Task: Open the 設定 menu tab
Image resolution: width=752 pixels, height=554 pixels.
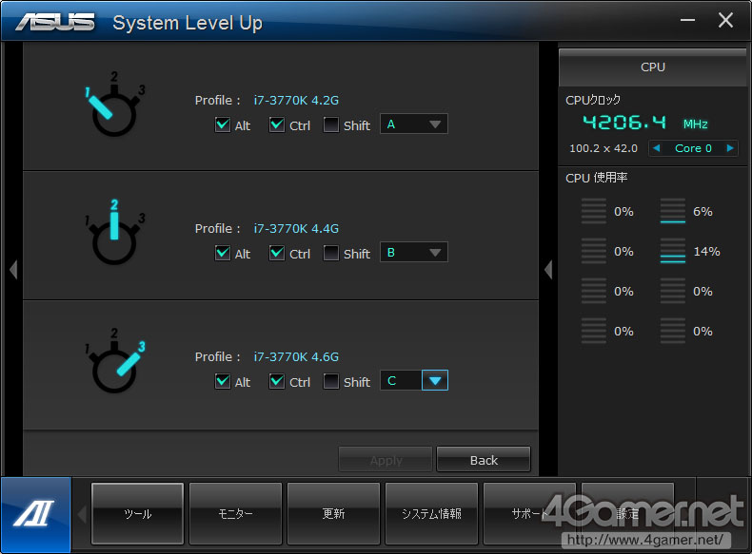Action: coord(627,513)
